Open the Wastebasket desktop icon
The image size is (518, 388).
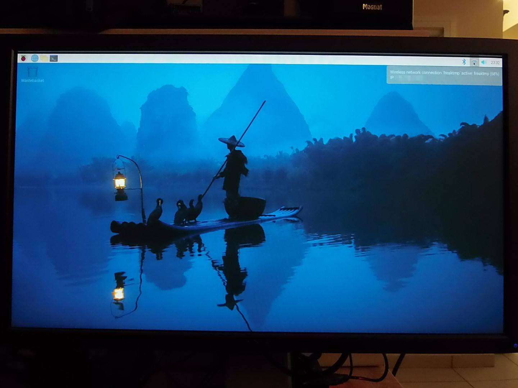[32, 74]
